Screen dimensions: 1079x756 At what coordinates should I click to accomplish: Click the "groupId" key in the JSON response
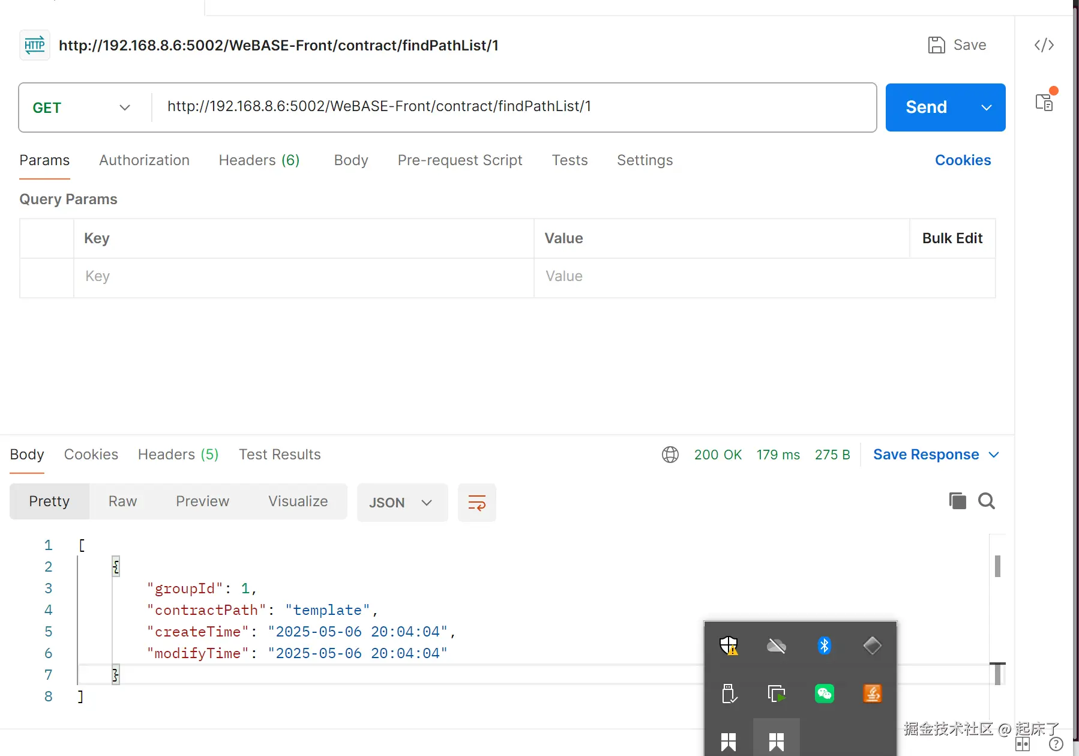pos(185,588)
